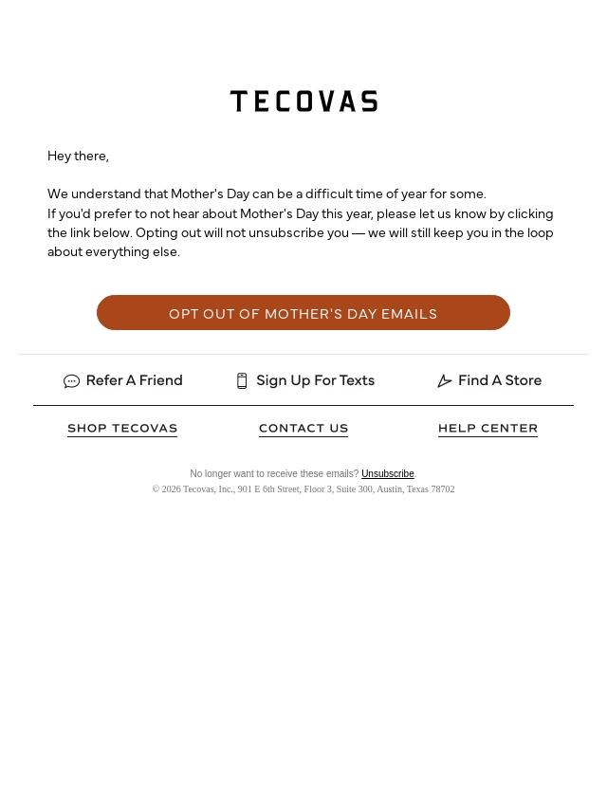This screenshot has width=607, height=810.
Task: Click the "No longer want to receive" footer text
Action: pos(274,474)
